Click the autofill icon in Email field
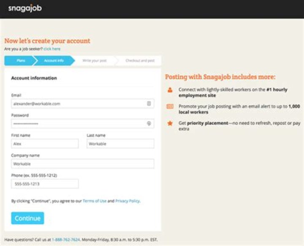 click(149, 103)
